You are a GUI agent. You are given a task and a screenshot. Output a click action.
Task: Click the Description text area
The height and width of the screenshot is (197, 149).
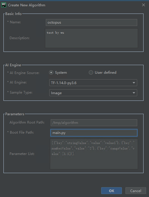tap(91, 38)
